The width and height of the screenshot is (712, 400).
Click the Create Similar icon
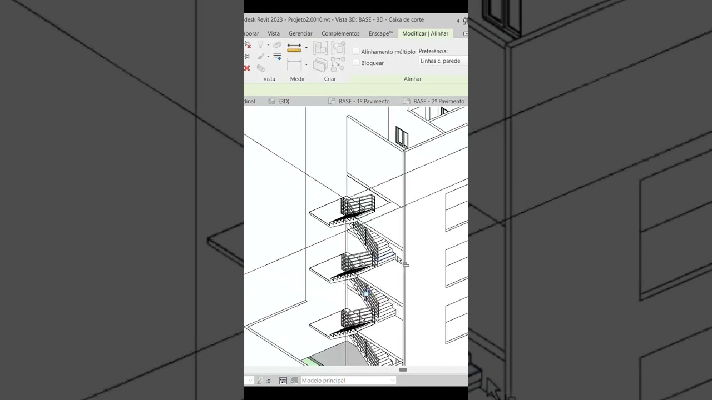[338, 64]
